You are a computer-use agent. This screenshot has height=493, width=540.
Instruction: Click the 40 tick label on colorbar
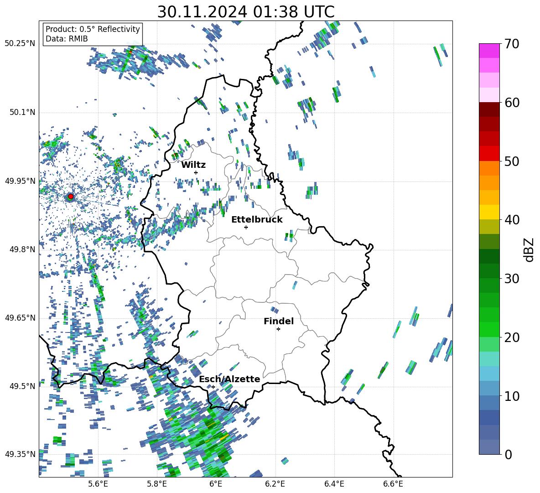[x=511, y=220]
